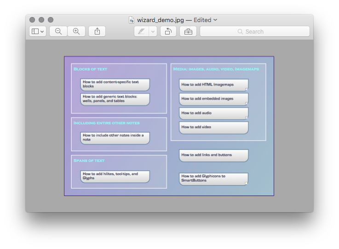
Task: Click 'How to add hilites, tool-tips' box
Action: click(115, 176)
